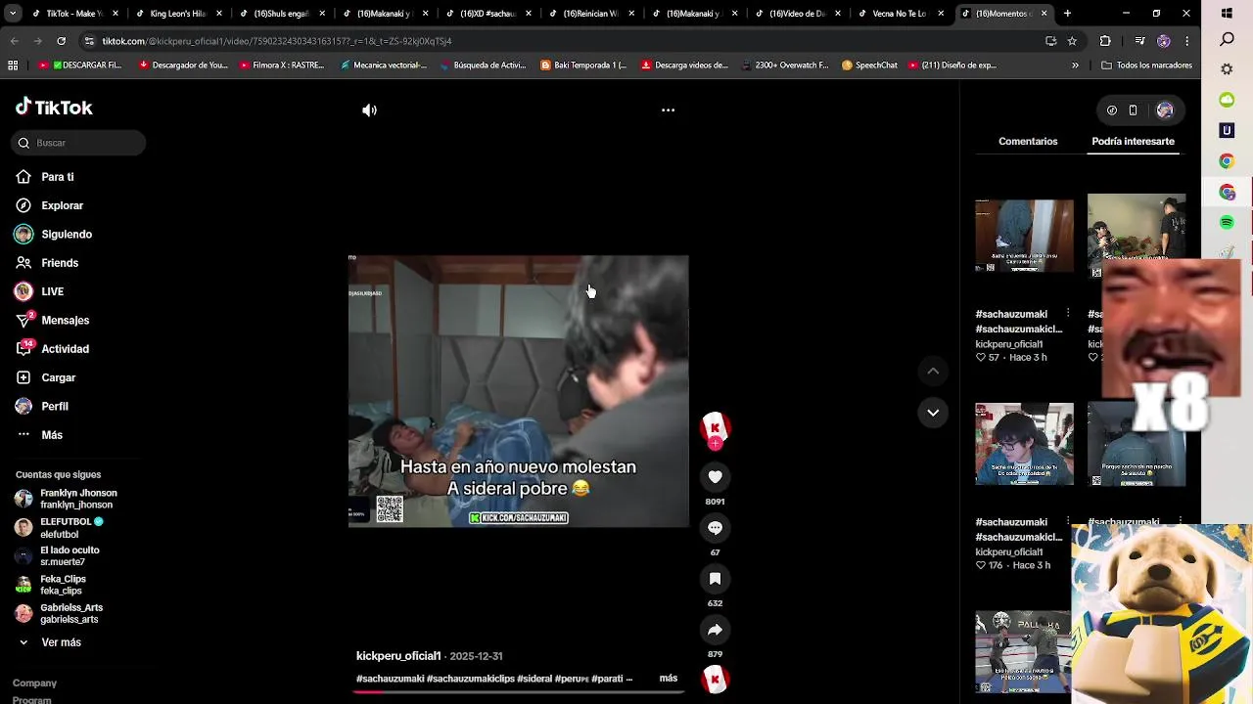
Task: Open the Perfil page
Action: coord(54,407)
